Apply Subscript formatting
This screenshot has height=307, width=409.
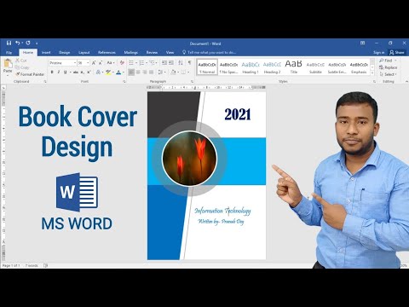(x=82, y=72)
